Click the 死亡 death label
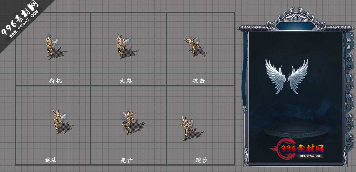 (127, 160)
